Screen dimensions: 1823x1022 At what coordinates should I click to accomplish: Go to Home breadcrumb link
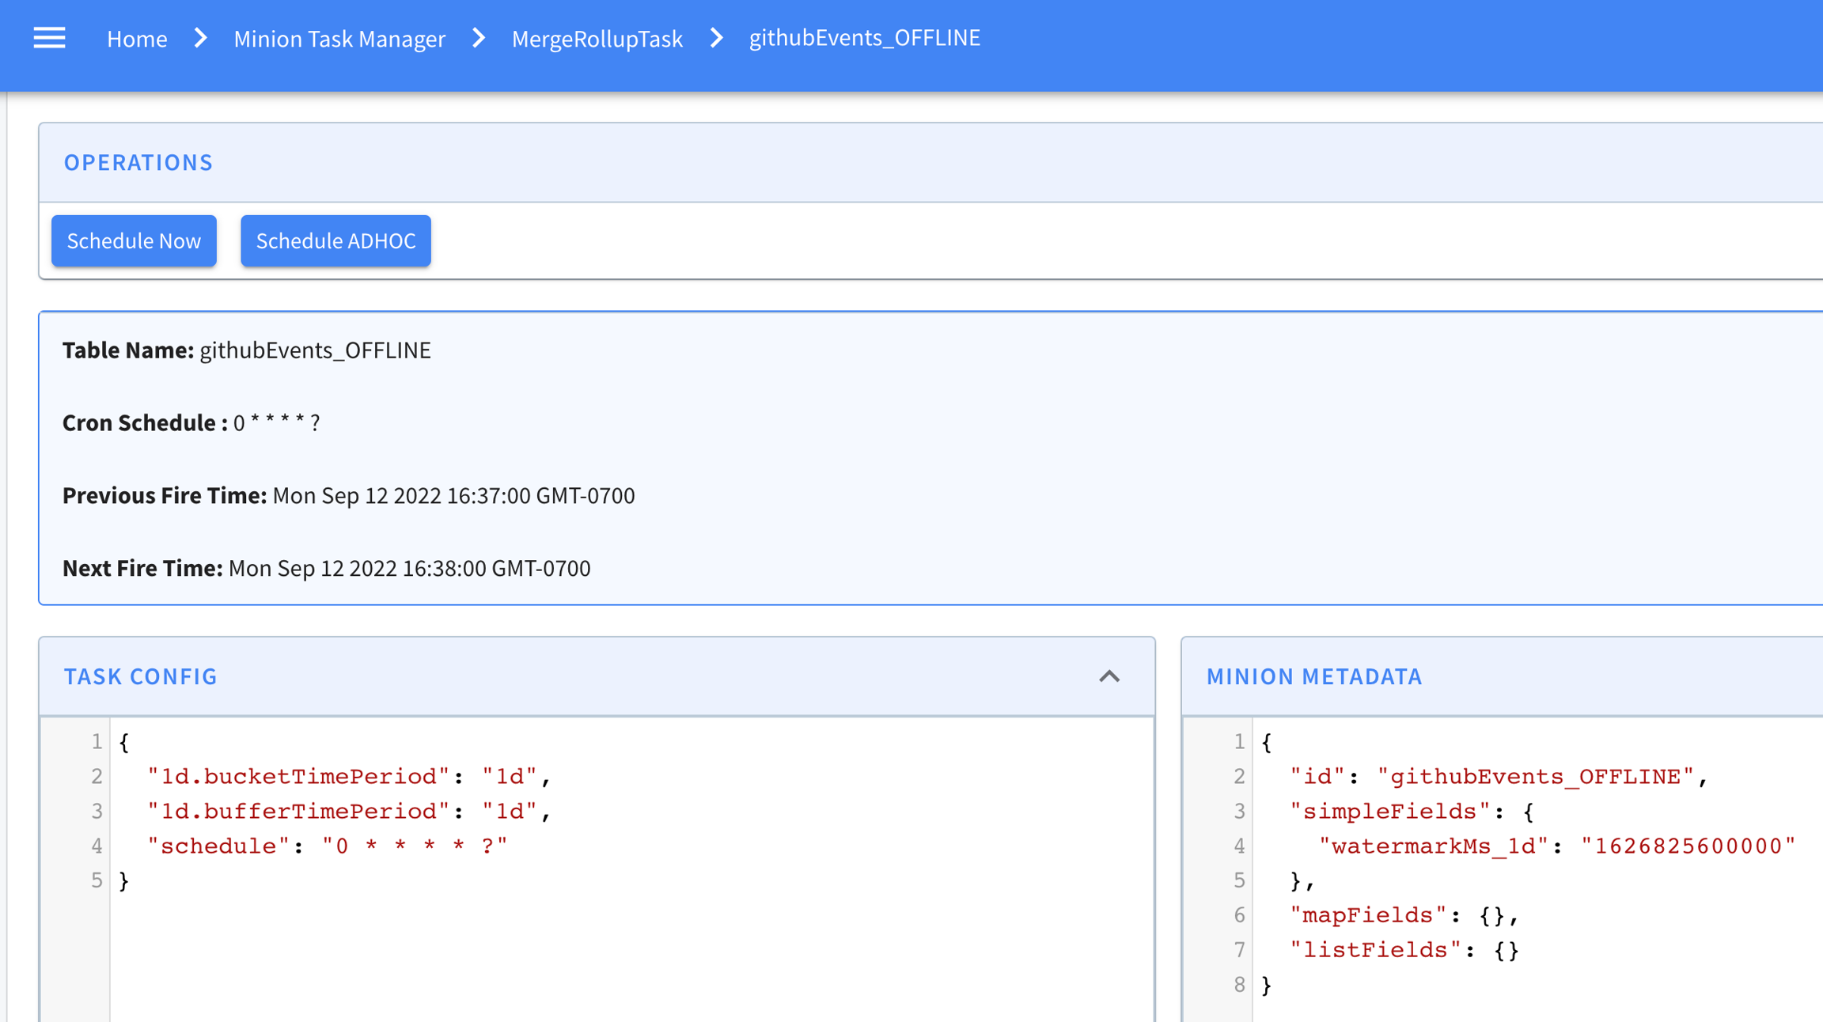click(x=137, y=38)
